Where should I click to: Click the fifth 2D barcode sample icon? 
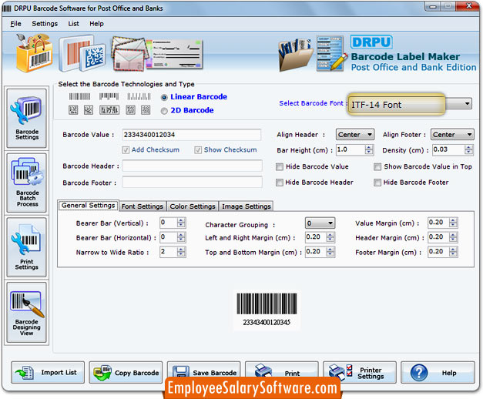[146, 110]
